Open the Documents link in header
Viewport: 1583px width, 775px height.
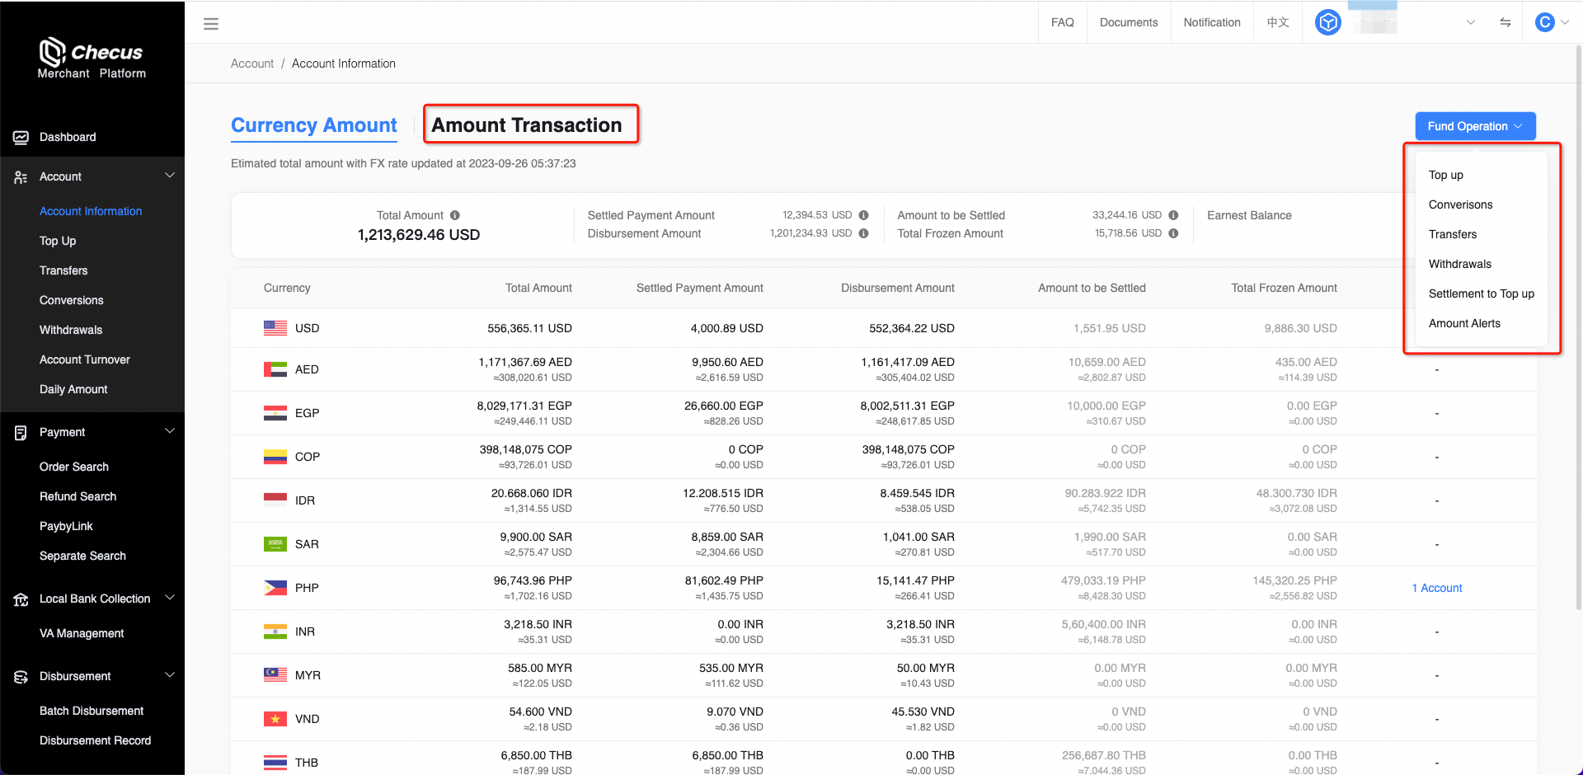point(1128,22)
